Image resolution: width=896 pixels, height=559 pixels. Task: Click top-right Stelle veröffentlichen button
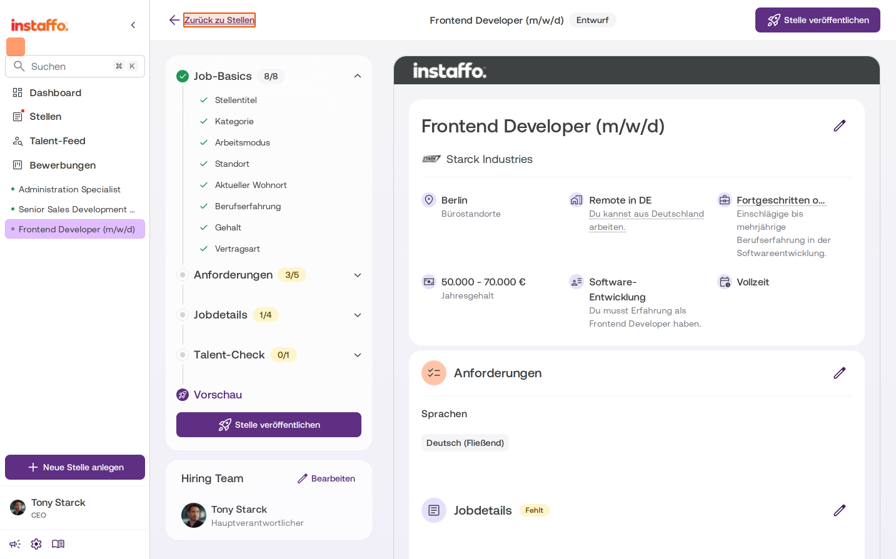(818, 20)
